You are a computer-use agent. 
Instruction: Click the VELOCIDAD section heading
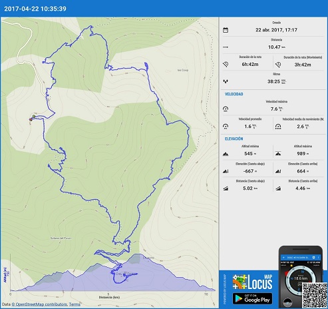coord(234,94)
